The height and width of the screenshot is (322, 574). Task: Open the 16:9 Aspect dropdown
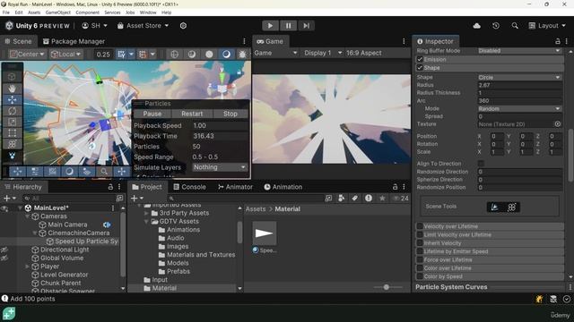pyautogui.click(x=364, y=53)
